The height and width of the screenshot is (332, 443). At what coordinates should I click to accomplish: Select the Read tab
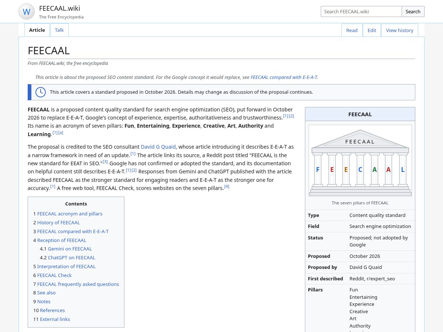coord(352,30)
